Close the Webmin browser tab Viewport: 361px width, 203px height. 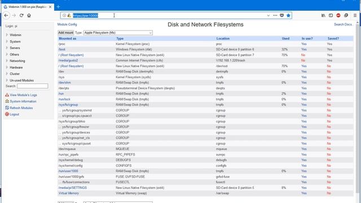click(50, 7)
